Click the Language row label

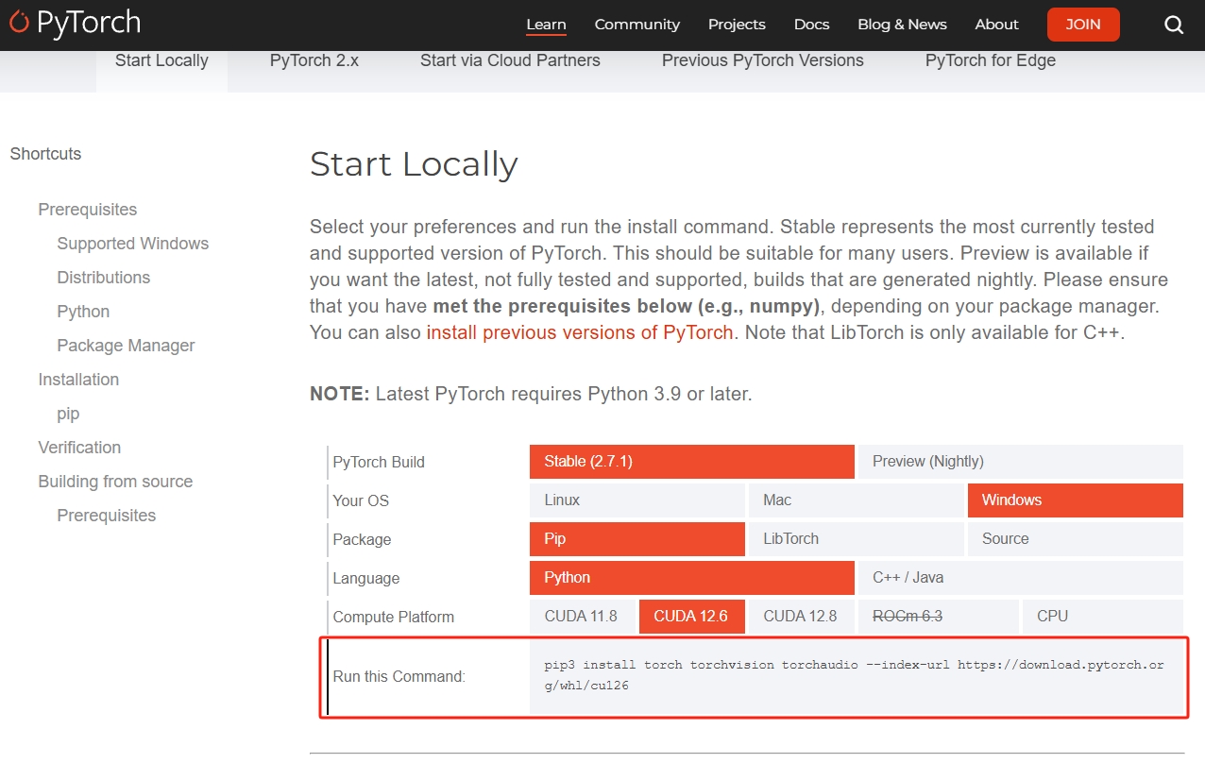(x=366, y=579)
